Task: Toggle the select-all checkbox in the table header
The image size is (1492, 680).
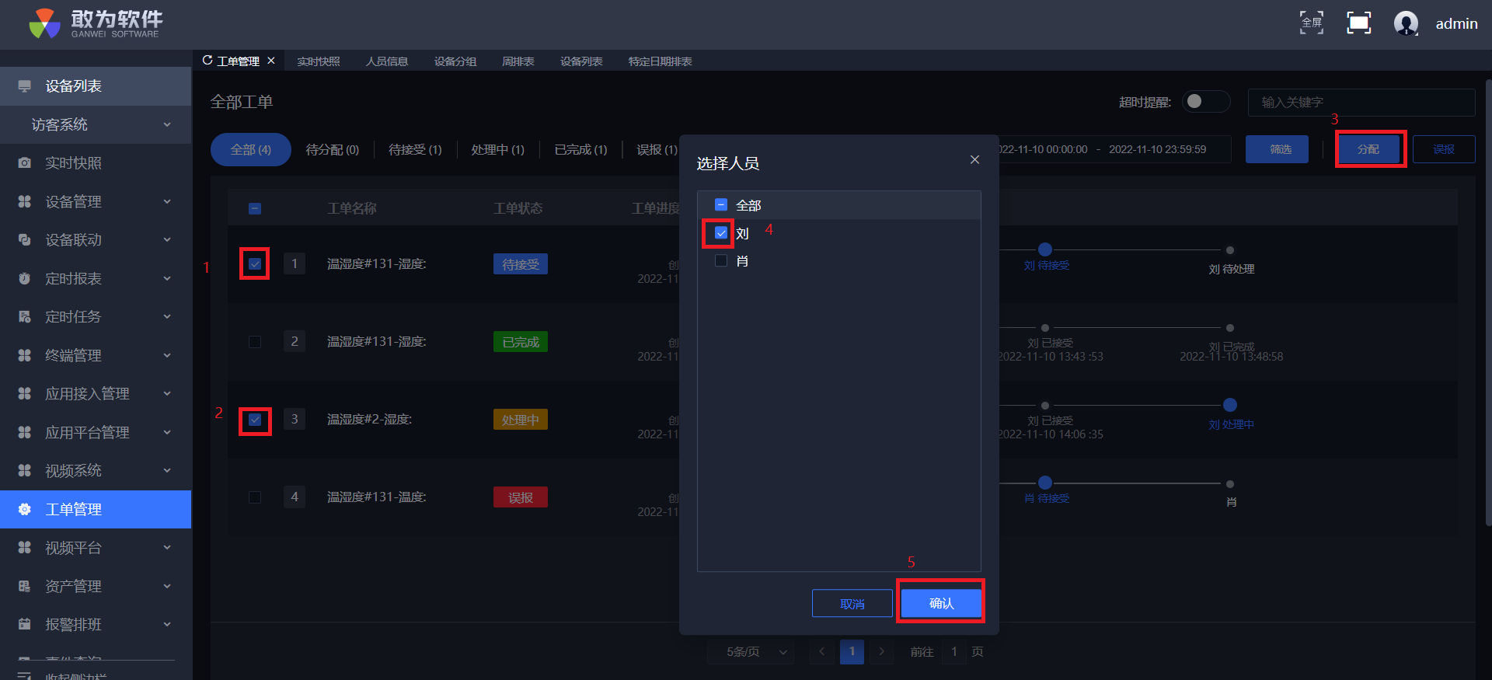Action: (255, 208)
